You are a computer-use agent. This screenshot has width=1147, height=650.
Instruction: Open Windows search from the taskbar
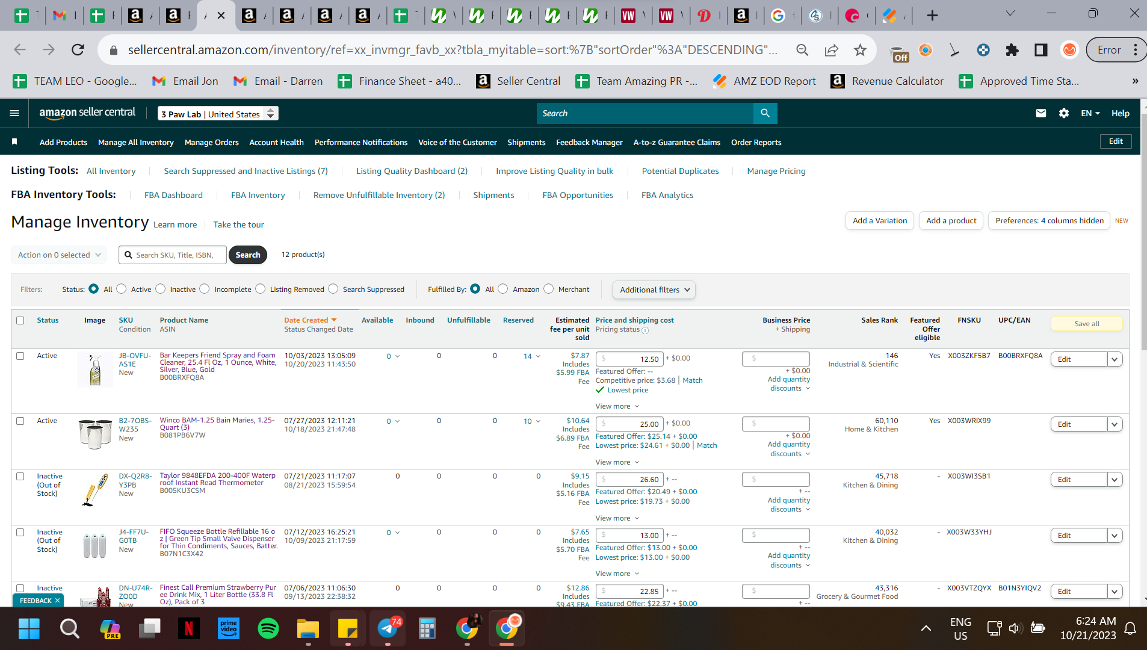point(69,629)
